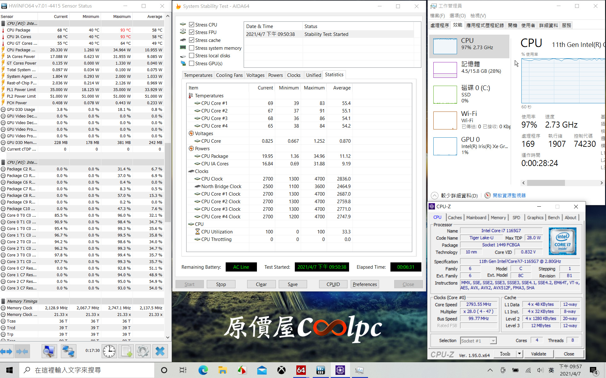Click HWiNFO sensor list scroll-up arrow

pyautogui.click(x=168, y=16)
